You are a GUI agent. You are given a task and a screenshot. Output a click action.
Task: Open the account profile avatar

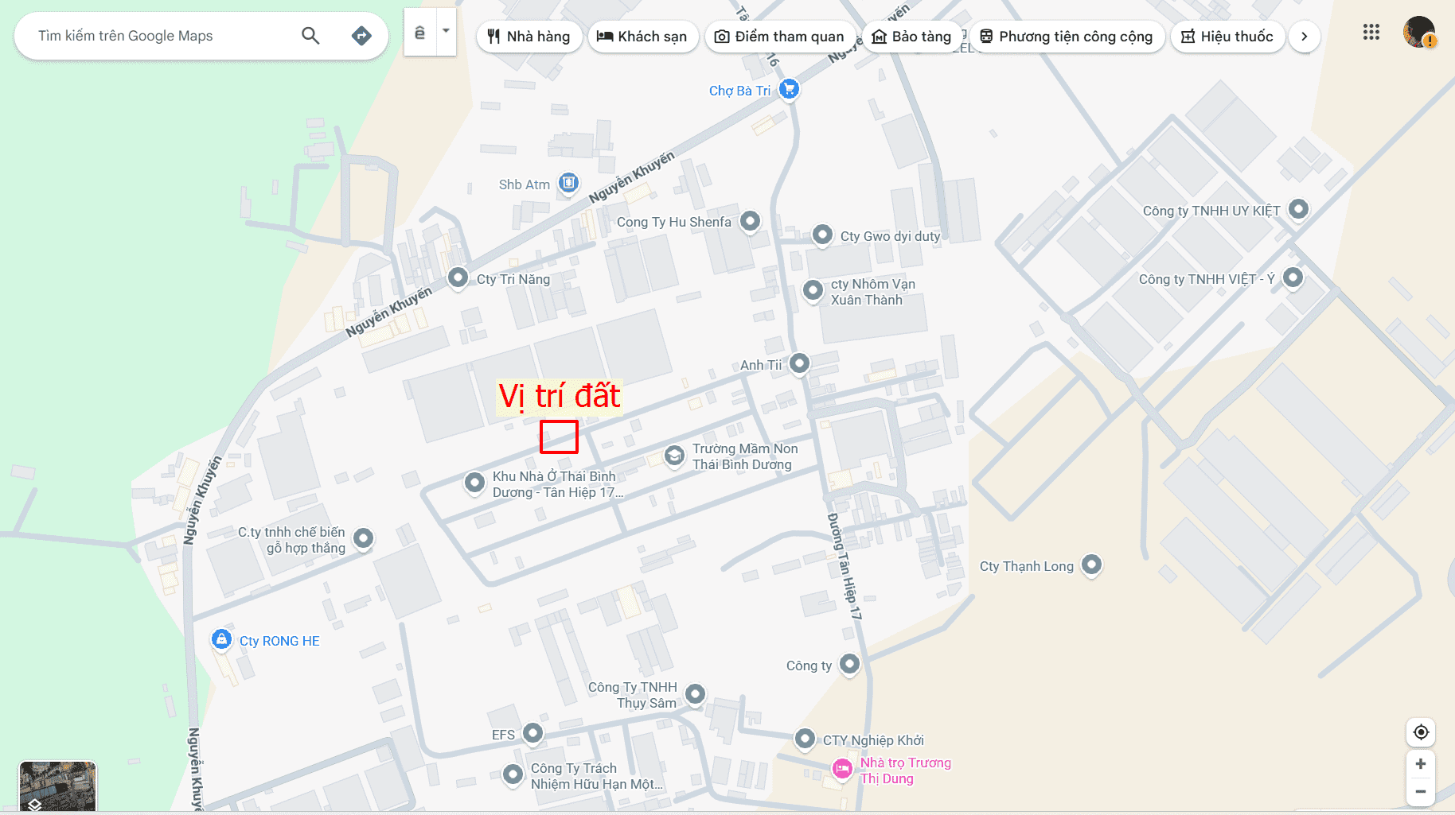coord(1418,33)
